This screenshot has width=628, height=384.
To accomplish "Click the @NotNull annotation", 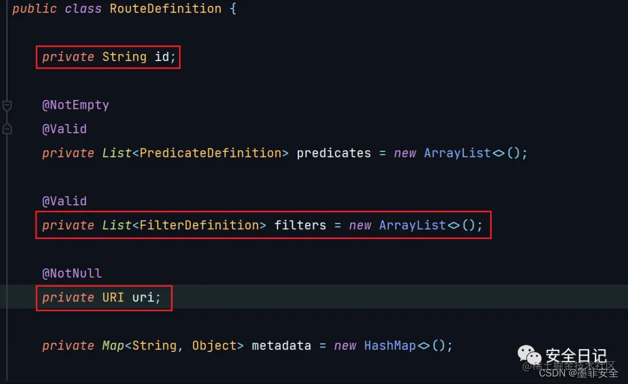I will click(x=72, y=273).
